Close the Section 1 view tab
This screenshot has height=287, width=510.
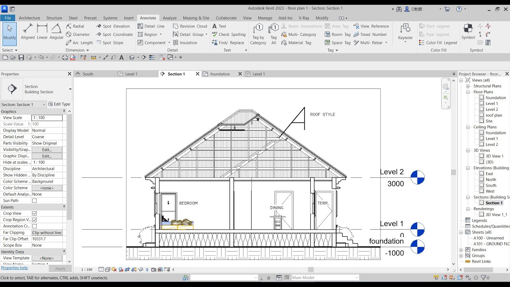pos(198,74)
